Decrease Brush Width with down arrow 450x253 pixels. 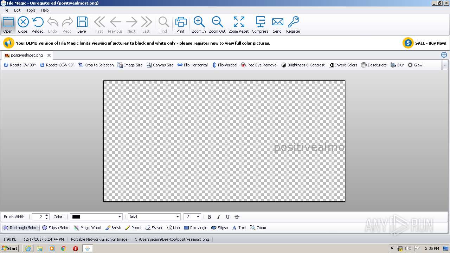pyautogui.click(x=47, y=219)
